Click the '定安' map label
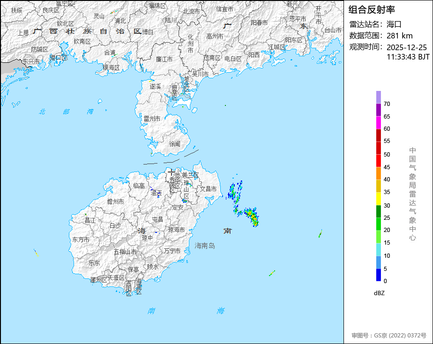Viewport: 433px width, 344px height. [x=178, y=207]
